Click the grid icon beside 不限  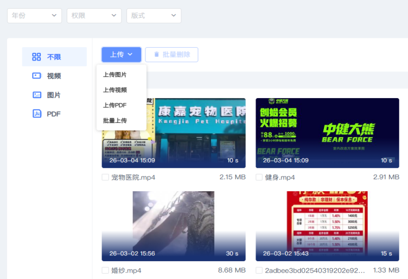click(x=36, y=57)
